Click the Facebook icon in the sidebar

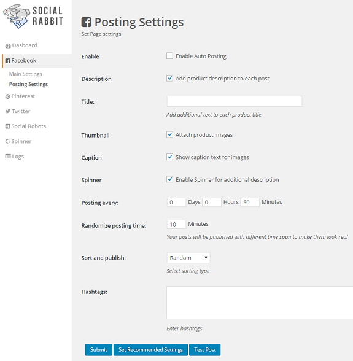point(8,61)
